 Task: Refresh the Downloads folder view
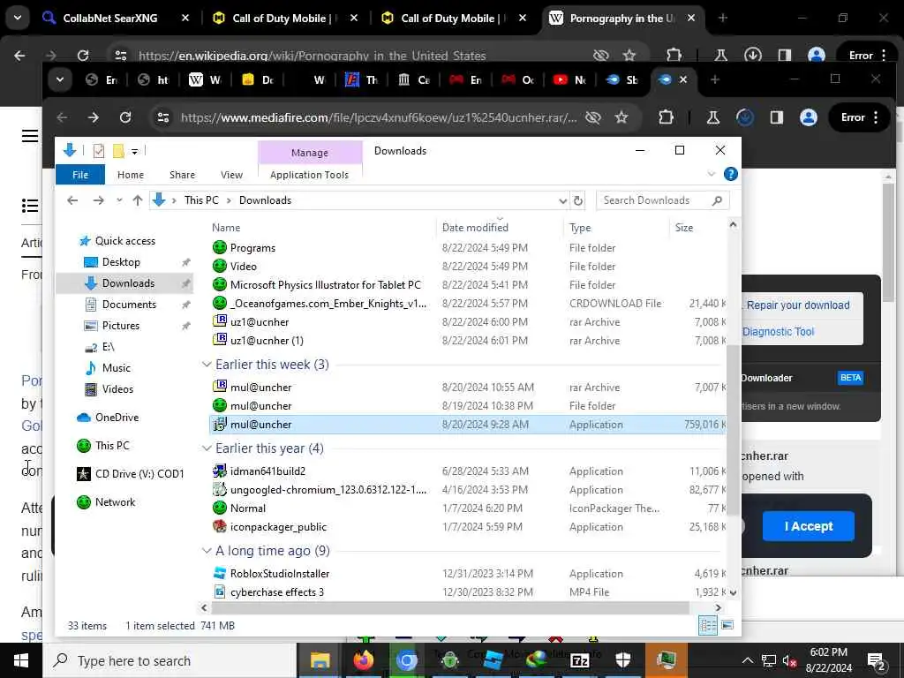577,200
